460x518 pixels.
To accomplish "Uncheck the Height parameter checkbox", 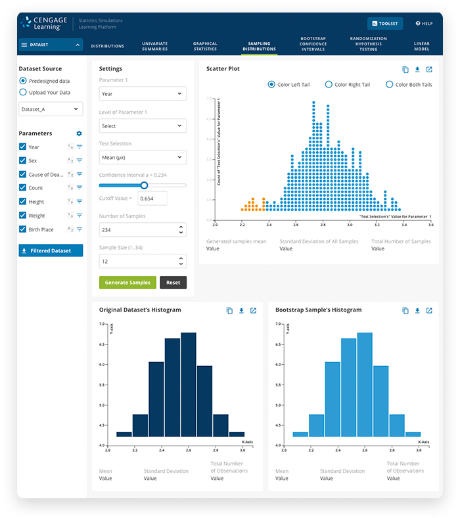I will 23,202.
